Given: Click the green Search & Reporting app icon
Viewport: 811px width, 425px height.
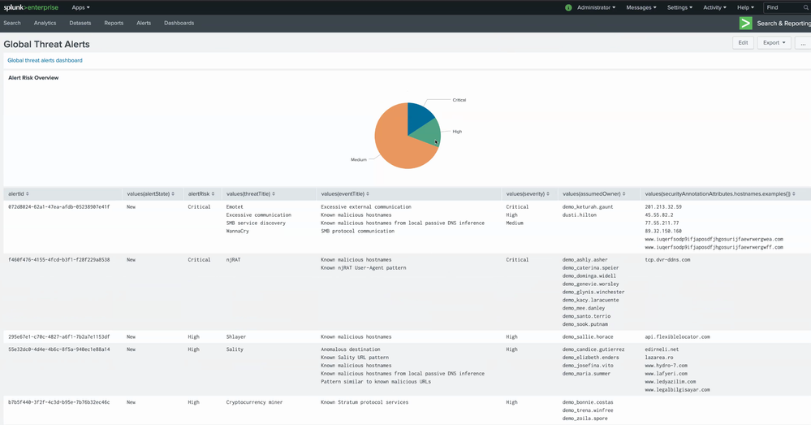Looking at the screenshot, I should tap(745, 24).
